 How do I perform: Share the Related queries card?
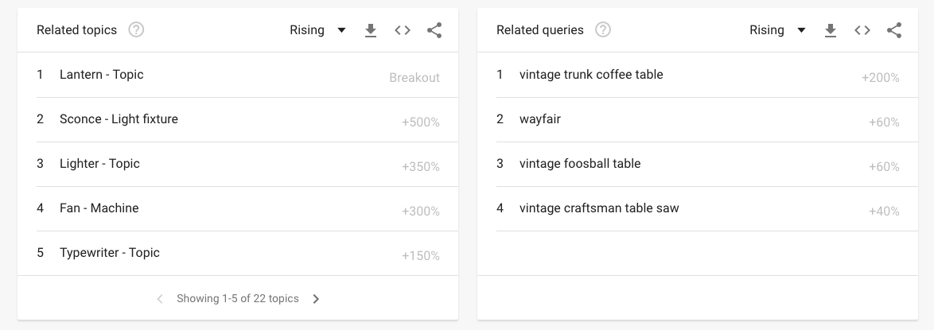click(x=894, y=30)
